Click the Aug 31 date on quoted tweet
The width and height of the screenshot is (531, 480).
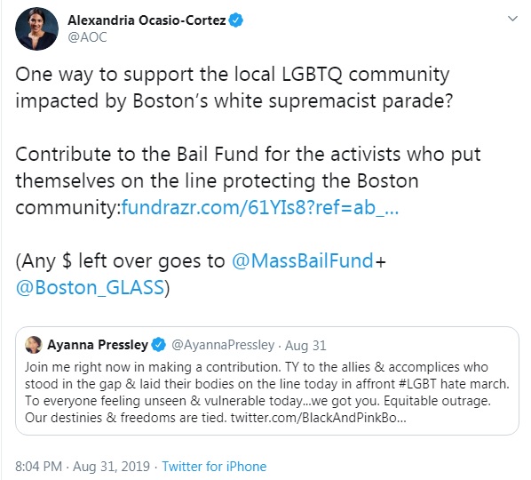pyautogui.click(x=305, y=346)
